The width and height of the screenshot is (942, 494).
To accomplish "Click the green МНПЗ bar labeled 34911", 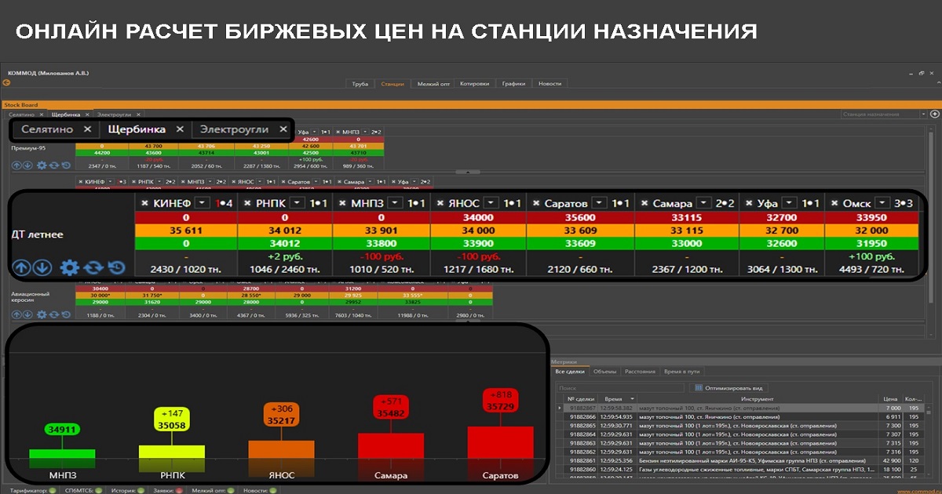I will point(62,453).
